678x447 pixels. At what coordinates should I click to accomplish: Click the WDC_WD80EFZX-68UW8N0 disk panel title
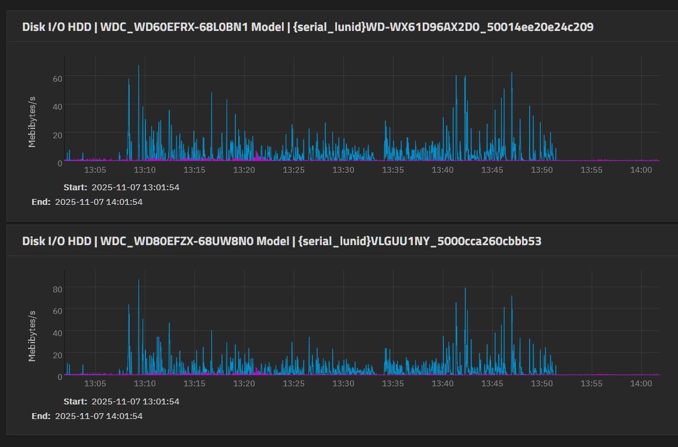tap(281, 241)
